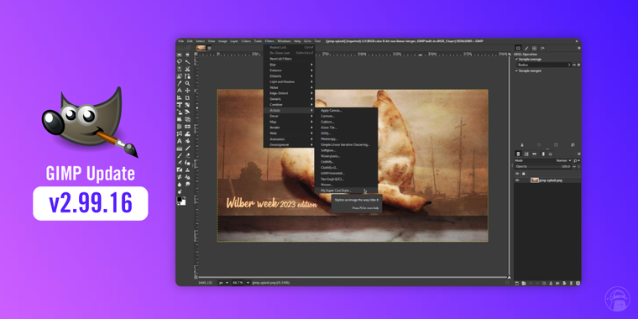The width and height of the screenshot is (638, 319).
Task: Click the reset tool options icon
Action: [573, 145]
